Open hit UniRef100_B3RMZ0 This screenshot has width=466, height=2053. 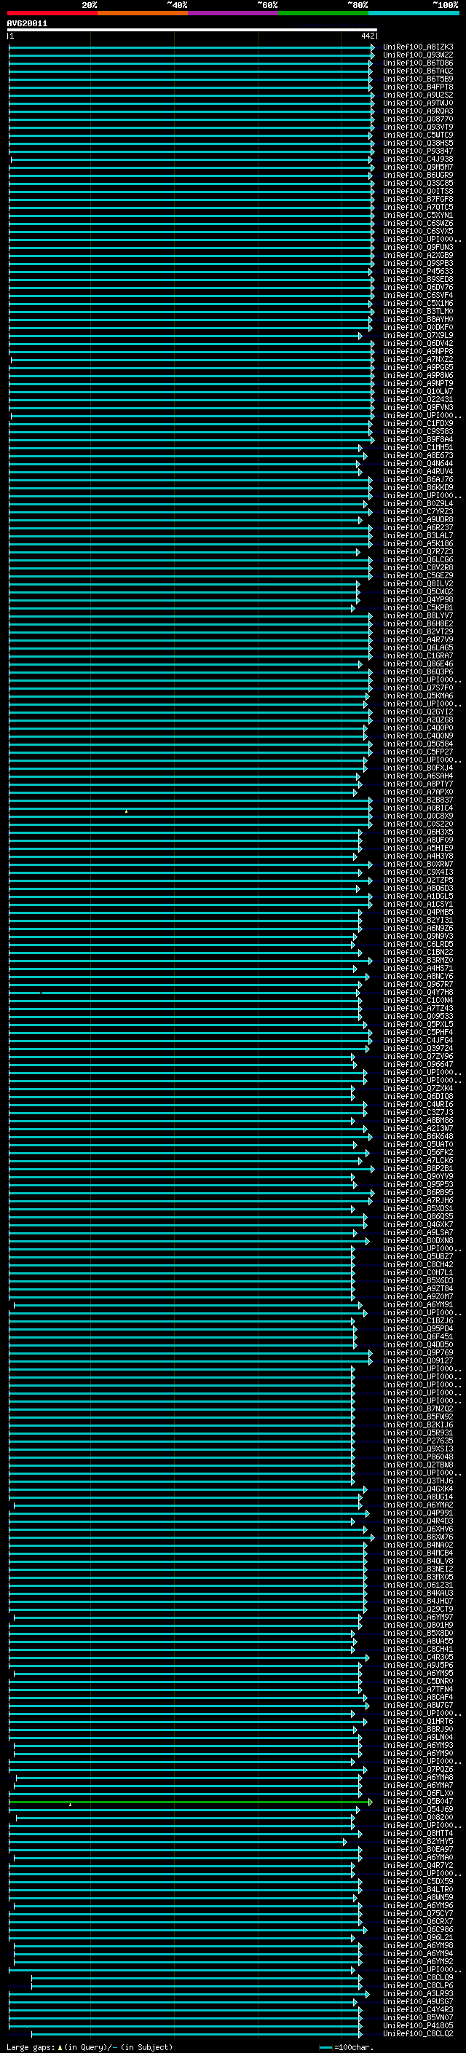[x=418, y=961]
